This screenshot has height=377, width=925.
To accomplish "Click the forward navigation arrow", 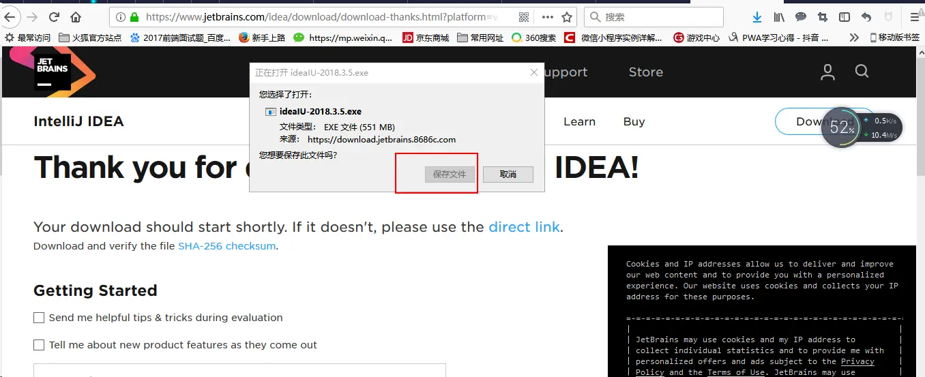I will (31, 17).
